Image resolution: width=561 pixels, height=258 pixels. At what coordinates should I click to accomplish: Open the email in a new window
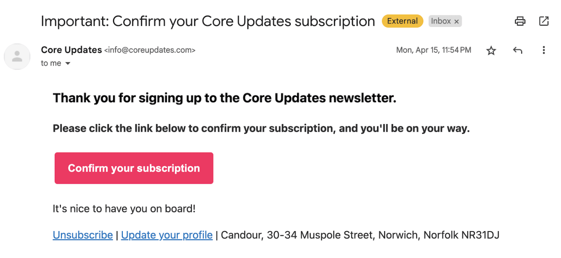click(x=544, y=21)
